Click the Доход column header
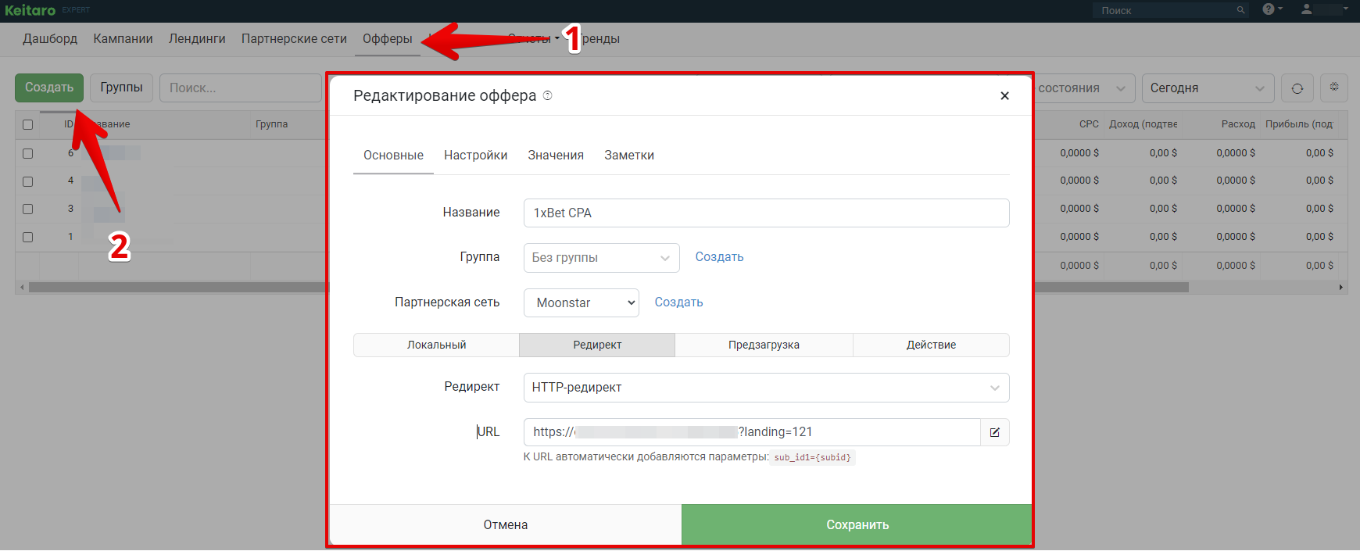1360x551 pixels. click(1143, 124)
